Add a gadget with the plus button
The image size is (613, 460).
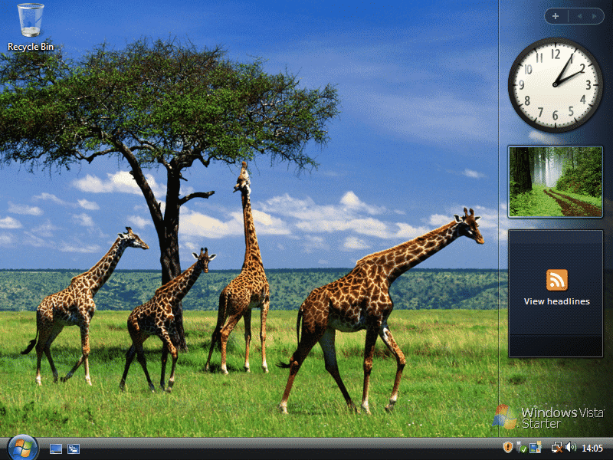pos(556,16)
